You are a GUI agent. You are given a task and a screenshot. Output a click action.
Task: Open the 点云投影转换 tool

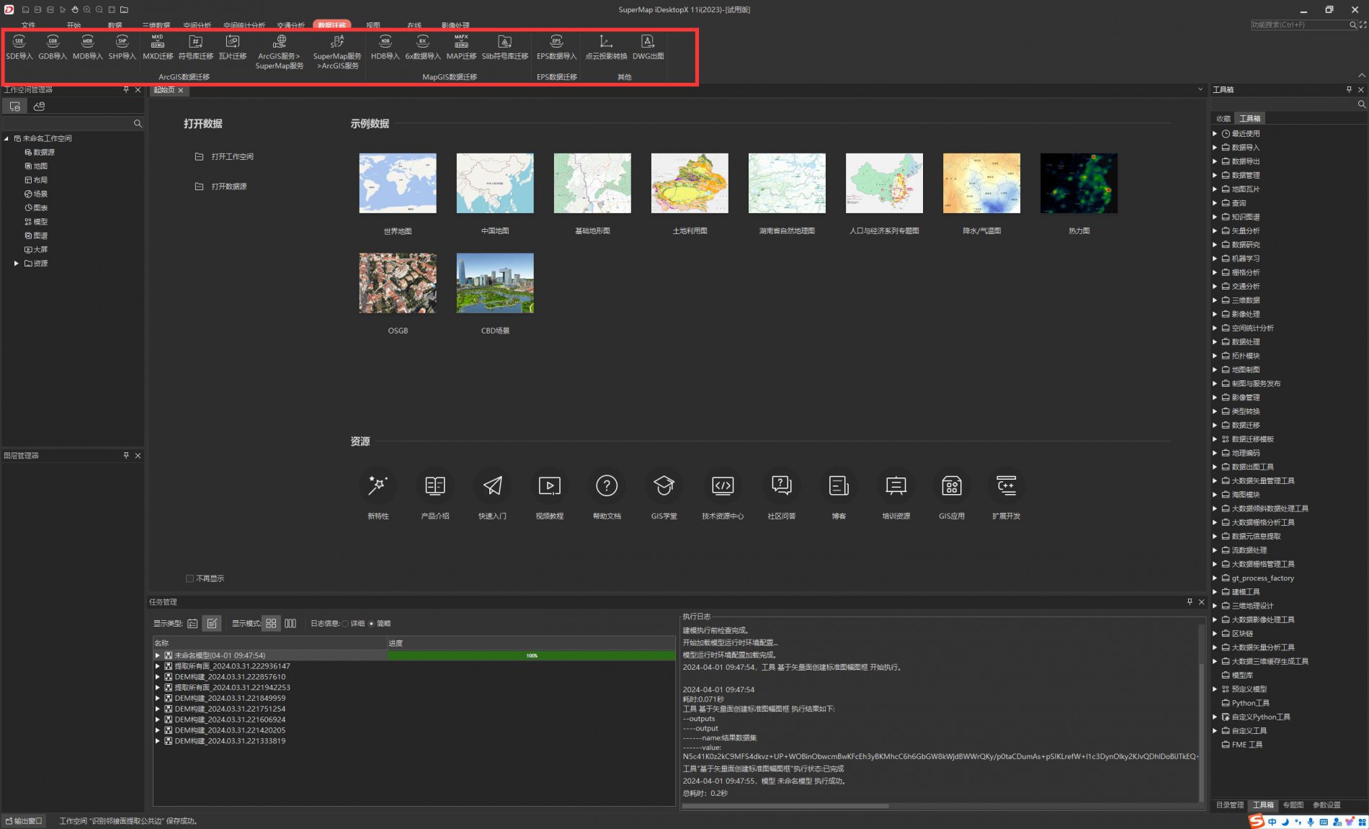pyautogui.click(x=606, y=48)
